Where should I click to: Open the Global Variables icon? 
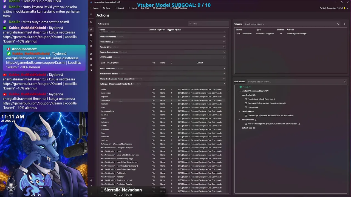(171, 8)
